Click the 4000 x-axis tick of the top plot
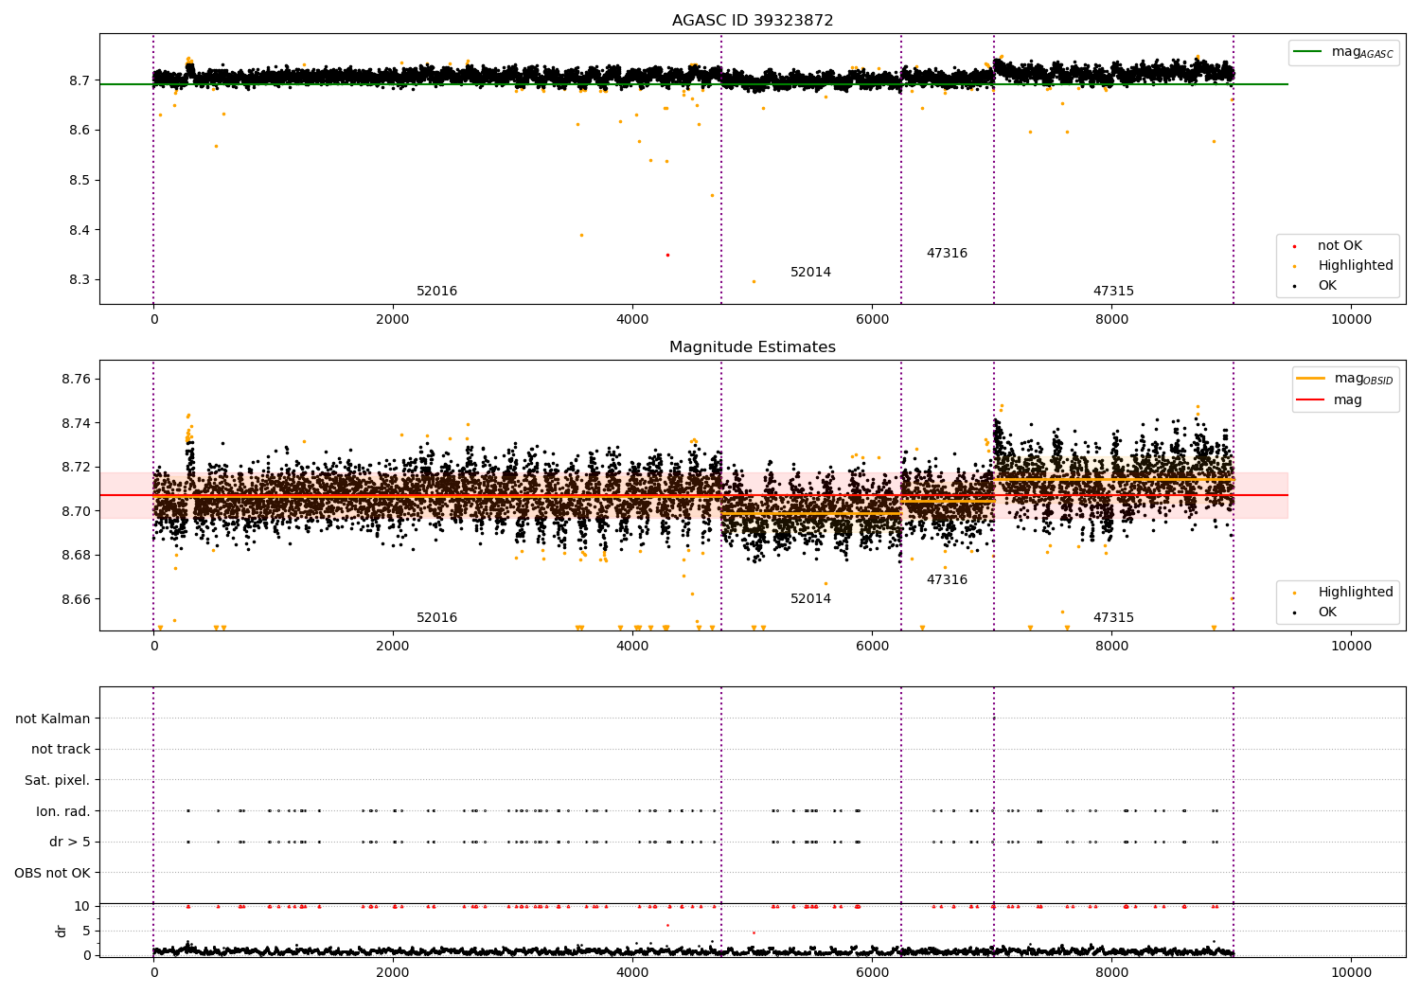Viewport: 1420px width, 994px height. (x=632, y=319)
